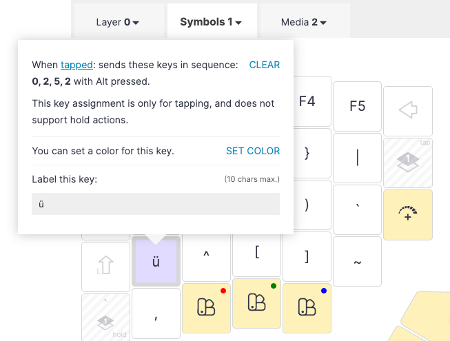Select the tilde key
This screenshot has width=450, height=341.
pyautogui.click(x=357, y=261)
